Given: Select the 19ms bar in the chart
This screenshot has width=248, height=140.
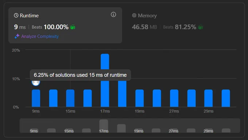Looking at the screenshot, I should [x=139, y=98].
